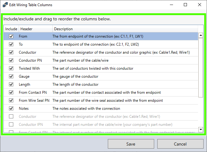Click 'The gauge of the conductor' description
The image size is (207, 152).
75,76
